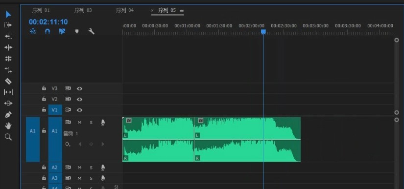Viewport: 404px width, 189px height.
Task: Select the Zoom magnifier tool
Action: pos(8,137)
